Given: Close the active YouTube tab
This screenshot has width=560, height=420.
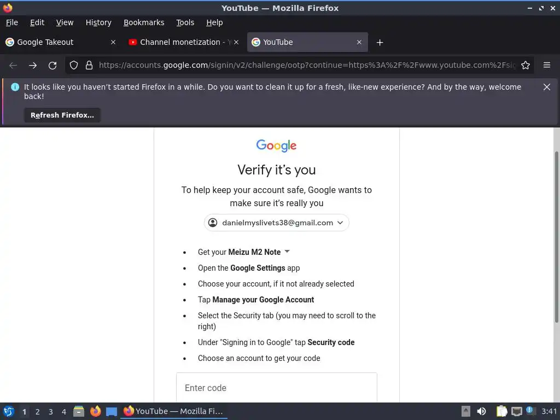Looking at the screenshot, I should pos(359,42).
